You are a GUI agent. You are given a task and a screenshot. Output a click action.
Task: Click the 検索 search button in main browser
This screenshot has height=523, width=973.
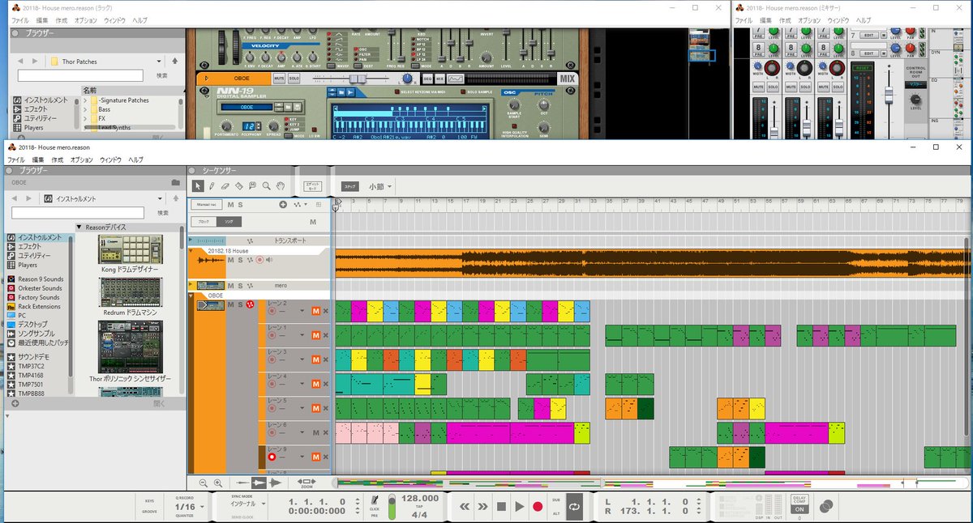point(163,212)
